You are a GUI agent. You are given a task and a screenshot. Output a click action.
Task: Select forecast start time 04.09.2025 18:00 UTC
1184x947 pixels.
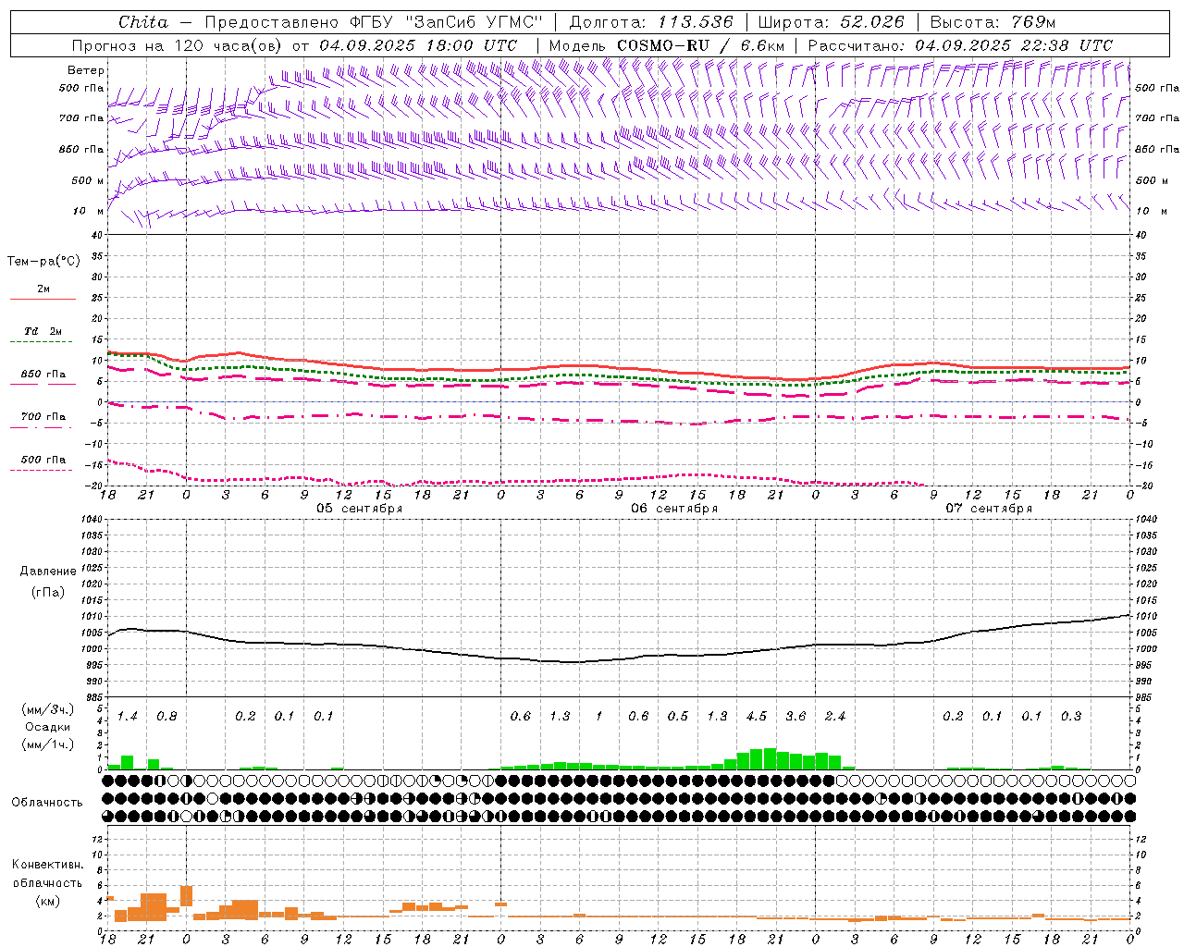(419, 45)
